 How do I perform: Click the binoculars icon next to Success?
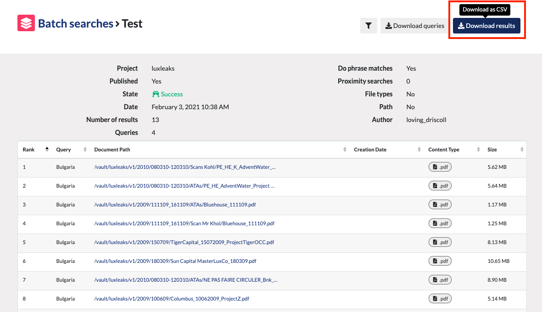(156, 94)
